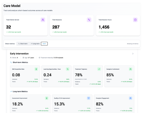Click Treatment Trajectory trend +5.2% (30 days)
Viewport: 144px width, 113px height.
coord(95,84)
